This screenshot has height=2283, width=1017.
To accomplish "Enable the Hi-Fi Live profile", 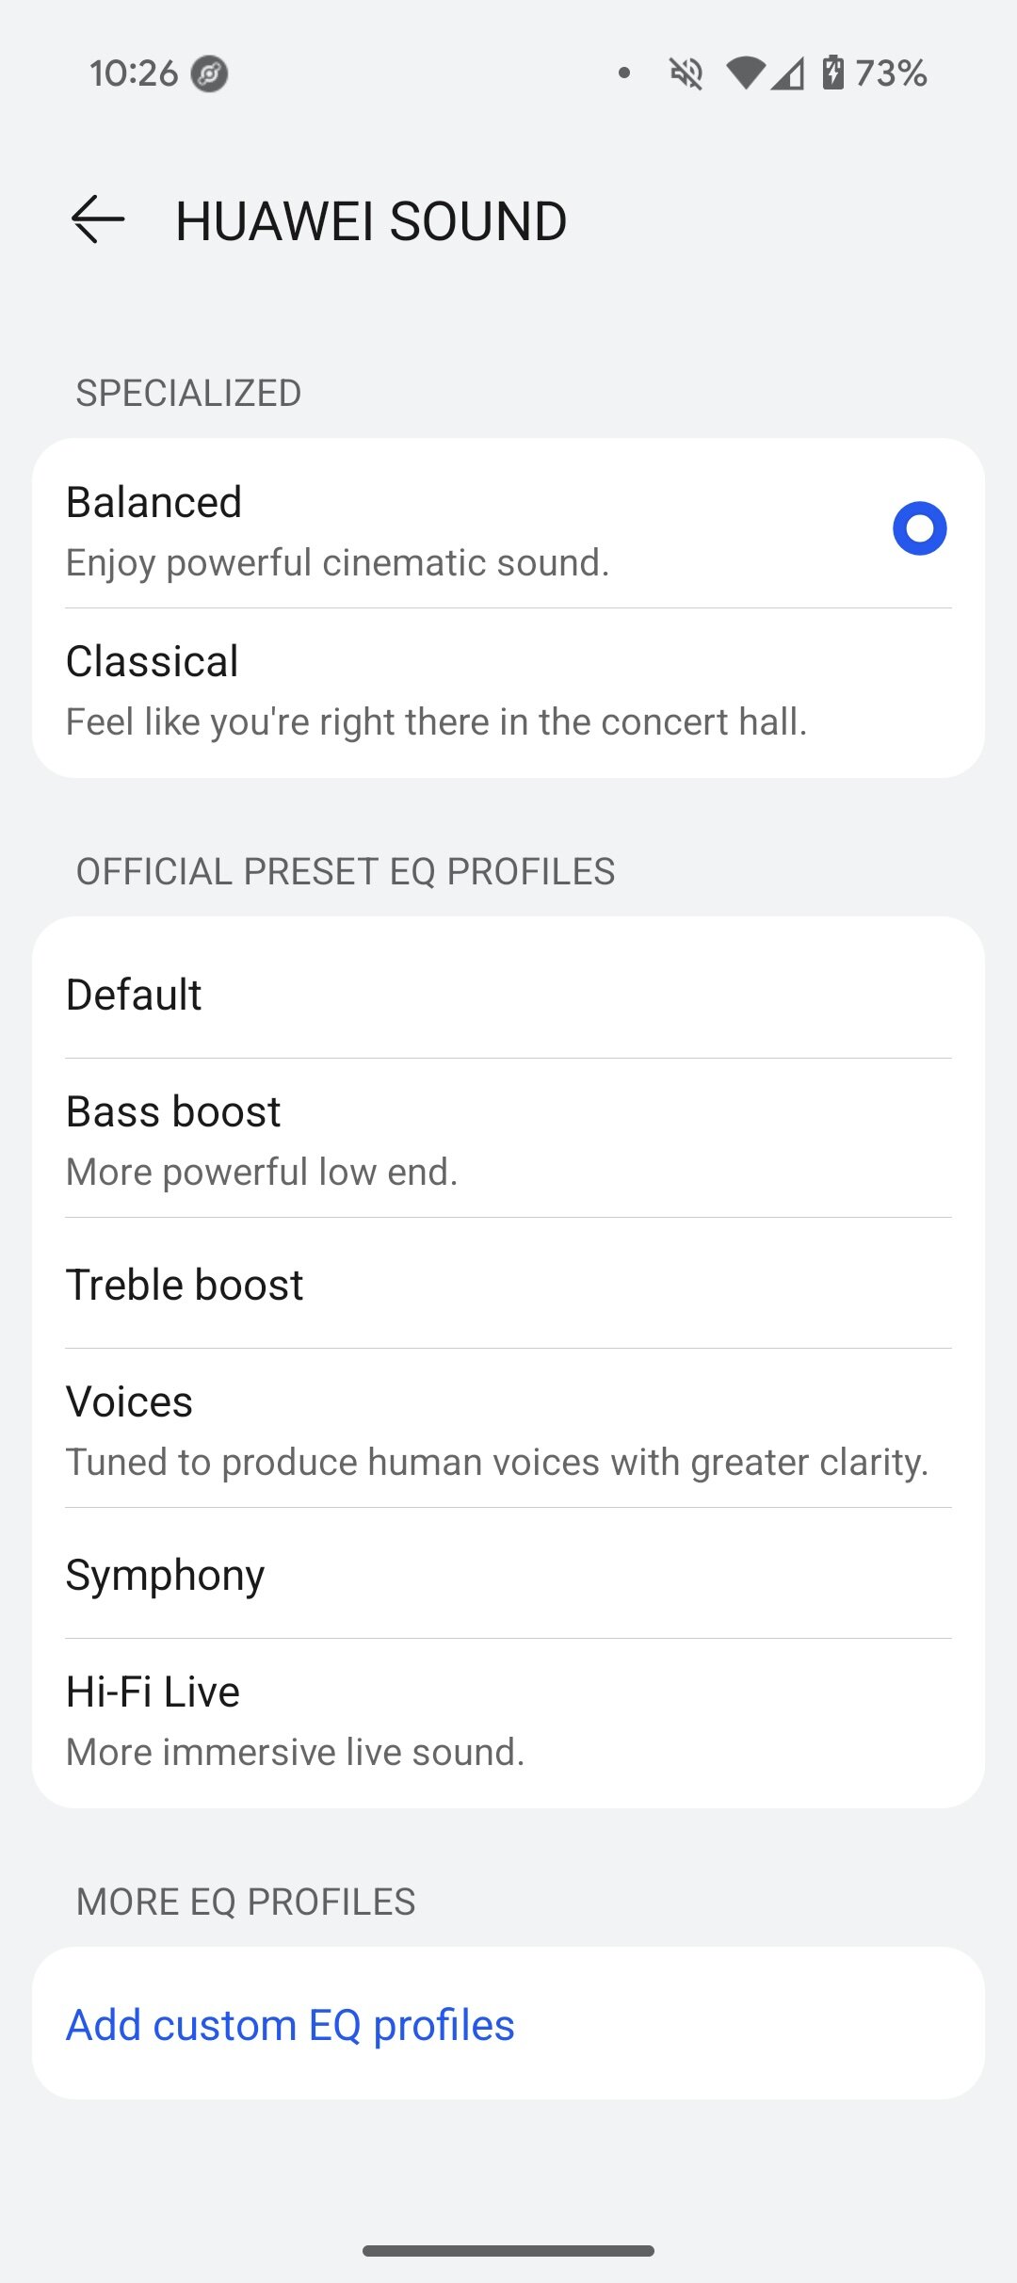I will coord(508,1720).
